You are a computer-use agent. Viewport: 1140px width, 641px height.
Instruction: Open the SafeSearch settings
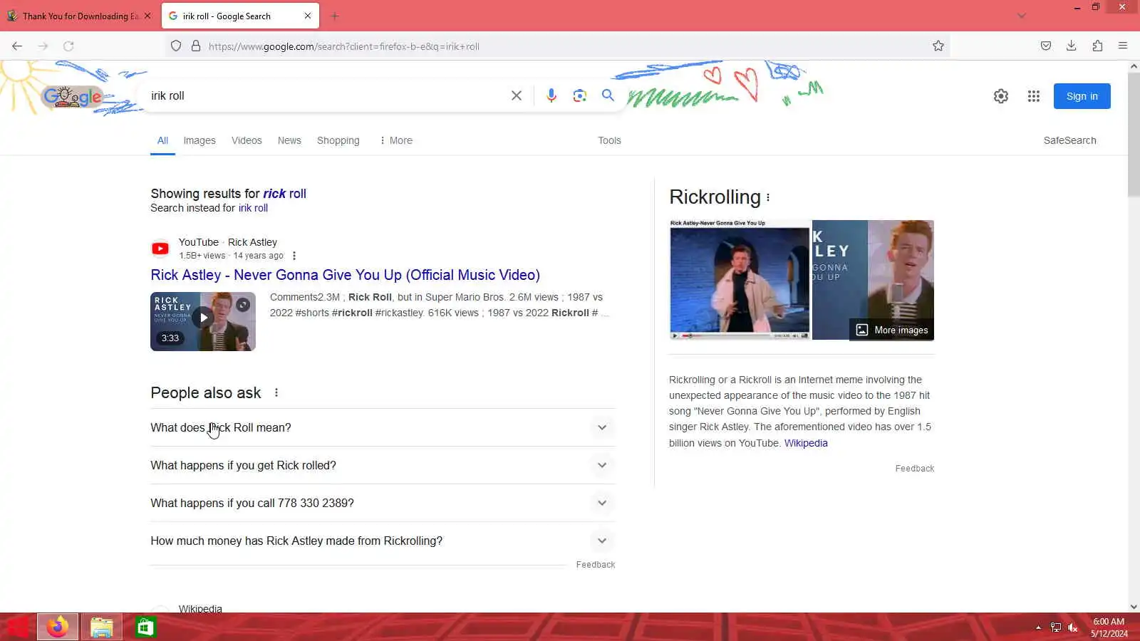[x=1069, y=140]
